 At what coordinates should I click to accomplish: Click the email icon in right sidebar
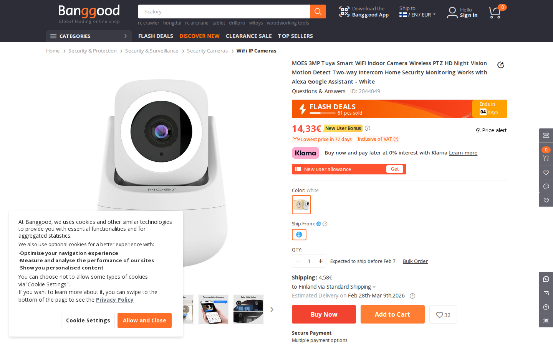coord(546,293)
